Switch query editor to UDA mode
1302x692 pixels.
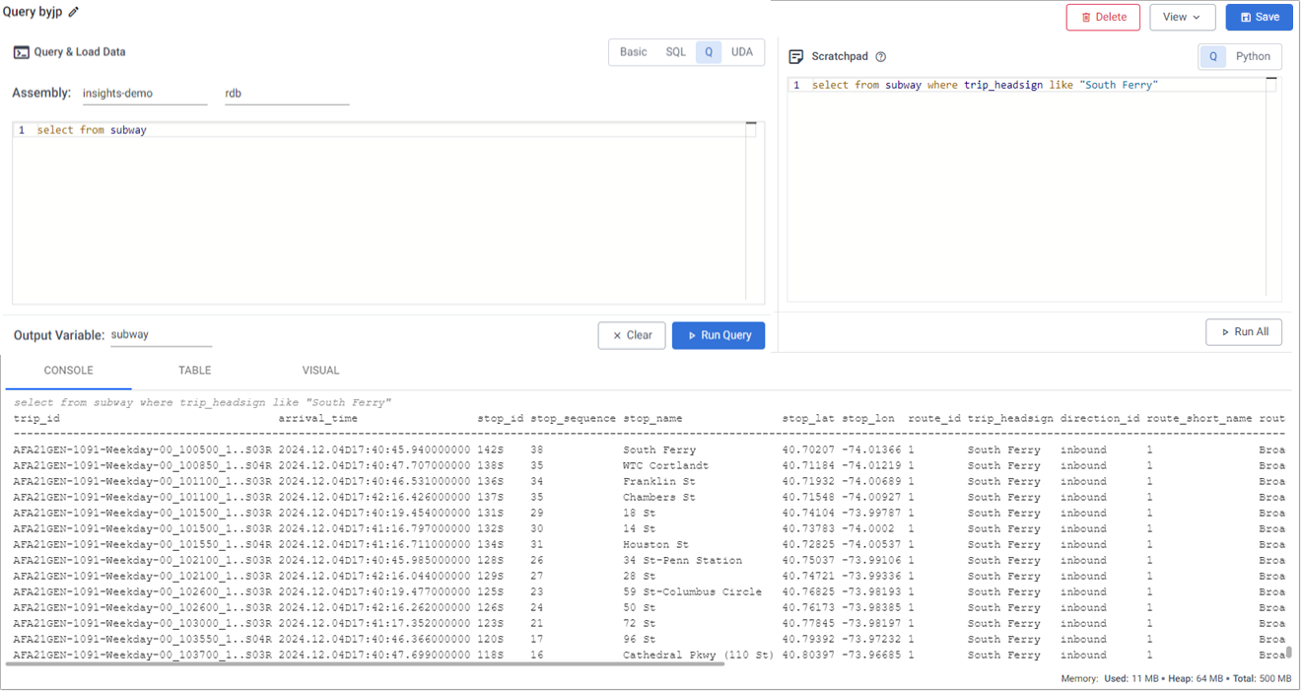tap(742, 52)
